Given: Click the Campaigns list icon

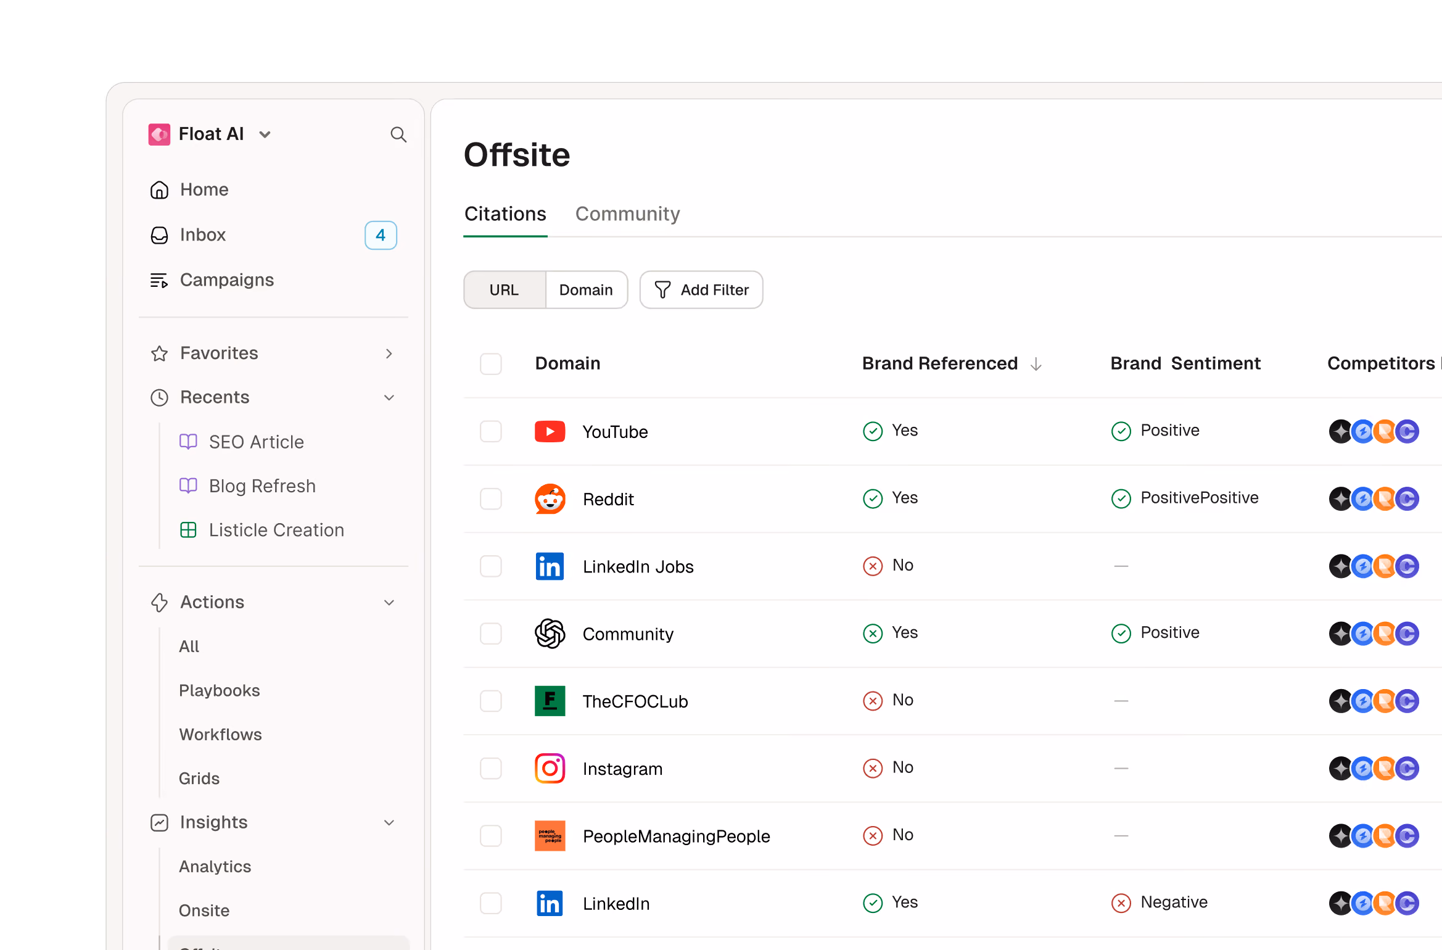Looking at the screenshot, I should coord(159,280).
